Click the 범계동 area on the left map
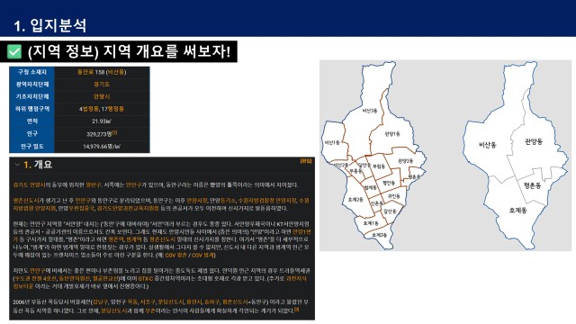Screen dimensions: 576x324 click(x=371, y=187)
